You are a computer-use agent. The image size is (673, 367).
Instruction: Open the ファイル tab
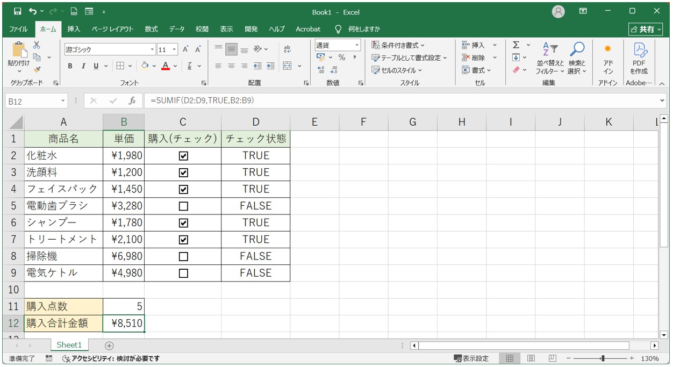click(x=18, y=29)
